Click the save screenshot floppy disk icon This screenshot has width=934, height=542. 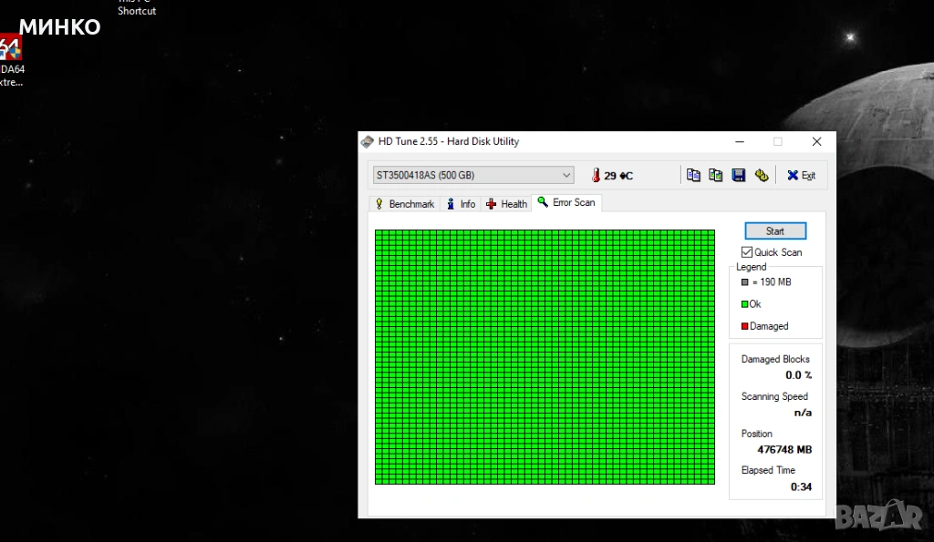(x=739, y=175)
